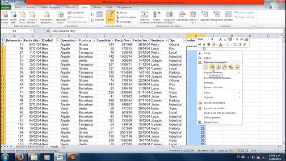Select the Formato paste option icon
Image resolution: width=286 pixels, height=161 pixels.
(x=231, y=67)
